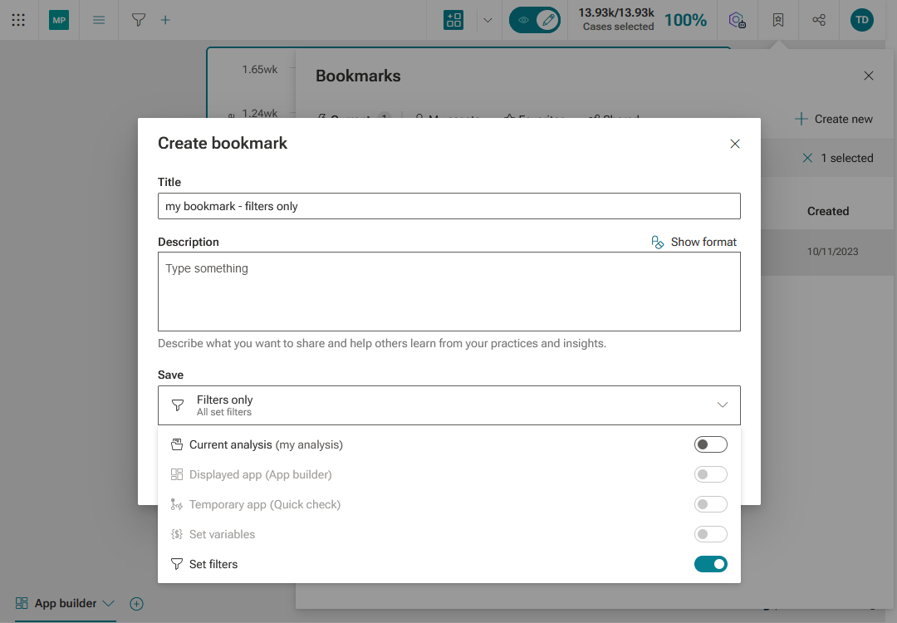The width and height of the screenshot is (897, 623).
Task: Click the Set variables braces icon
Action: click(x=177, y=534)
